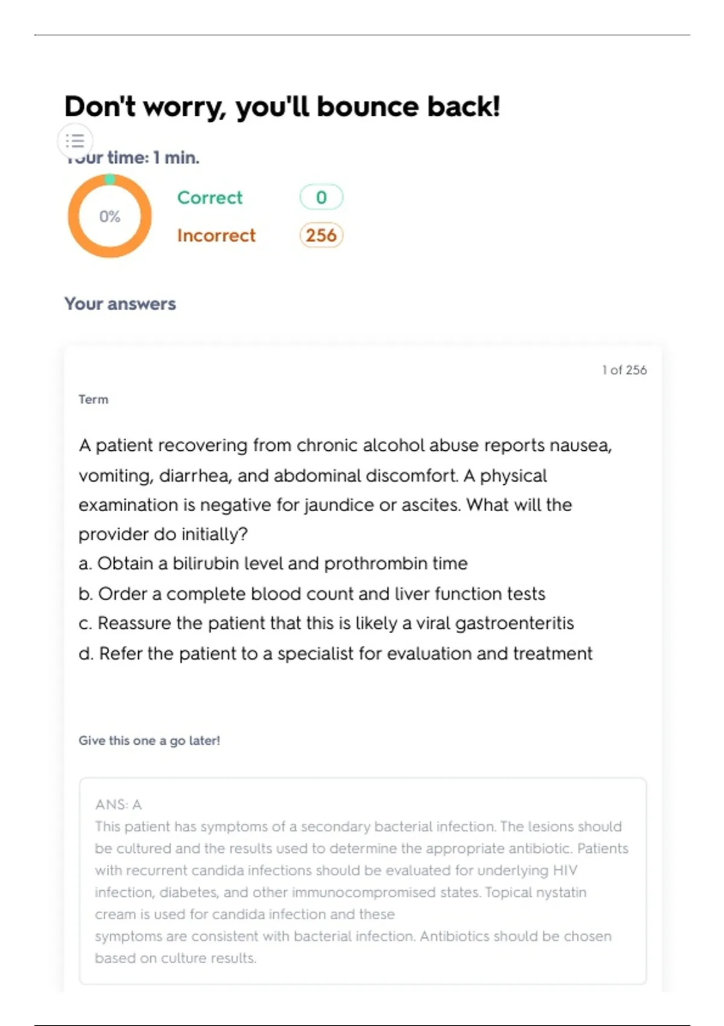The image size is (724, 1026).
Task: Select option a. Obtain a bilirubin level
Action: [273, 563]
